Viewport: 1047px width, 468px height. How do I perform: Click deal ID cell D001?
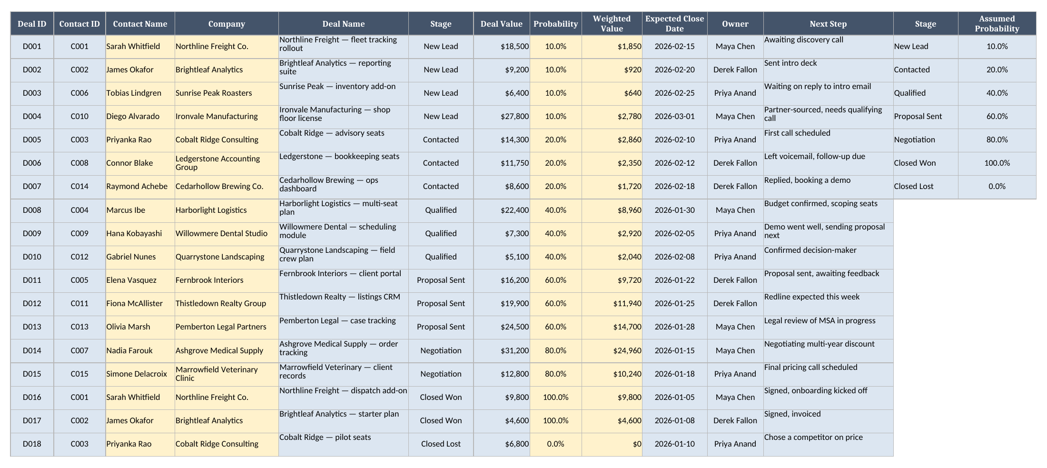coord(32,47)
